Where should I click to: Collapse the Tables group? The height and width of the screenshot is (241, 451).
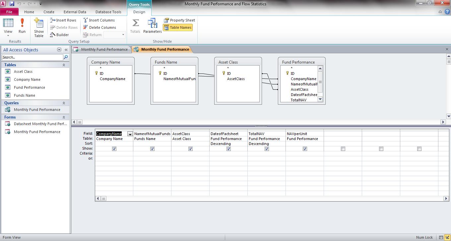(64, 65)
